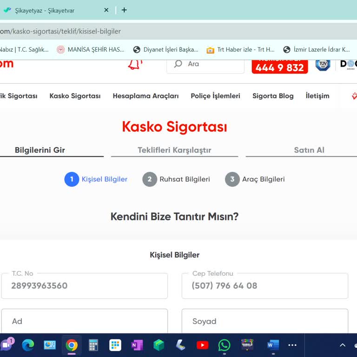Image resolution: width=357 pixels, height=357 pixels.
Task: Open the colorful grid app in the taskbar
Action: (115, 345)
